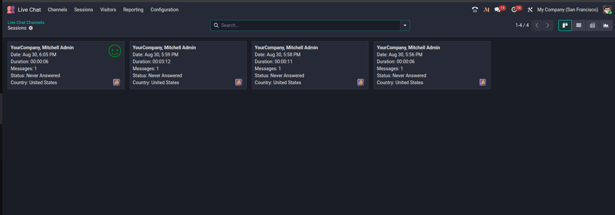Image resolution: width=615 pixels, height=215 pixels.
Task: Click 'Date: Aug 30, 5:59 PM' text
Action: coord(155,55)
